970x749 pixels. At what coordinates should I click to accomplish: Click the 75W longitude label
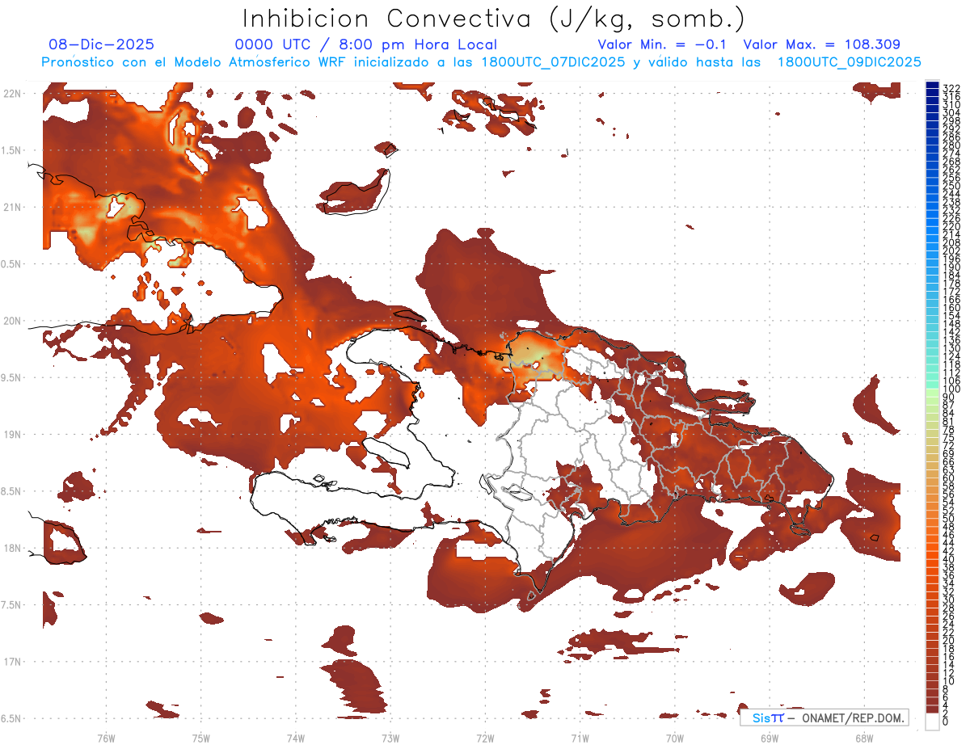coord(201,738)
